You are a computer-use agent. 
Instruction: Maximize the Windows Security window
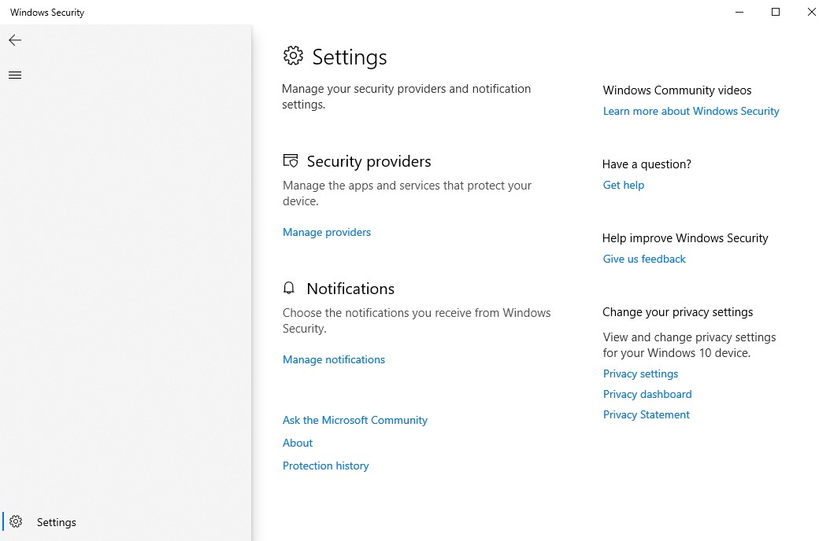(776, 12)
